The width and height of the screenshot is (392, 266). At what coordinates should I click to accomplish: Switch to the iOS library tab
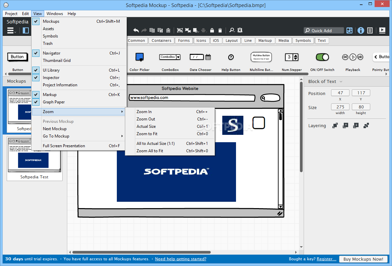[x=216, y=40]
